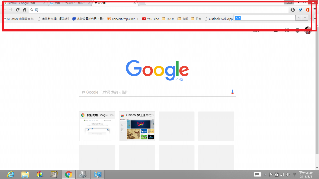Open the taskbar clock and date
319x179 pixels.
[306, 175]
